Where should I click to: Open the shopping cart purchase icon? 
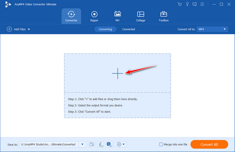pos(179,4)
